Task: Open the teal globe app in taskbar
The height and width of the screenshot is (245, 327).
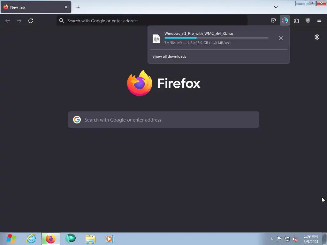Action: click(x=71, y=239)
